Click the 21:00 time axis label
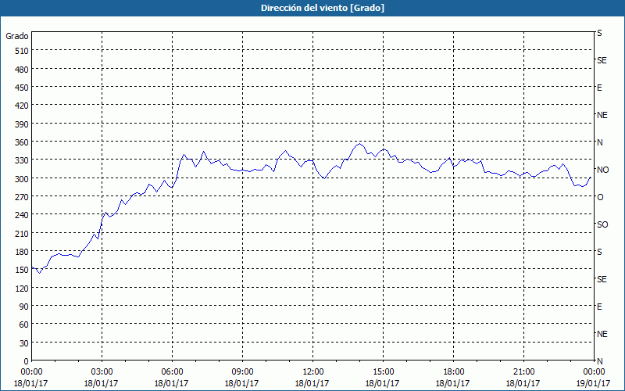Viewport: 625px width, 391px height. pos(523,372)
